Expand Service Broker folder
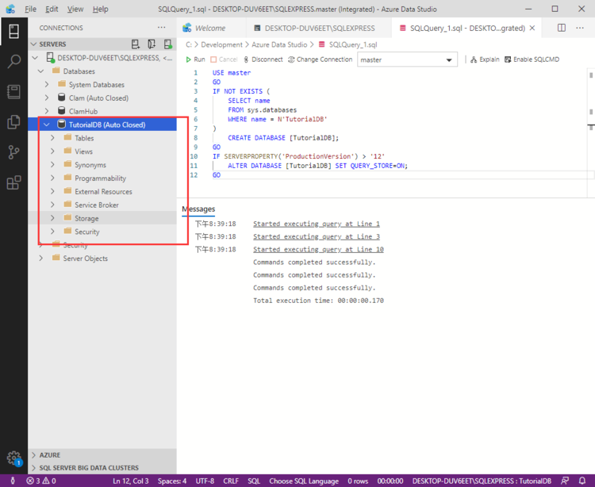Image resolution: width=595 pixels, height=487 pixels. pyautogui.click(x=52, y=205)
